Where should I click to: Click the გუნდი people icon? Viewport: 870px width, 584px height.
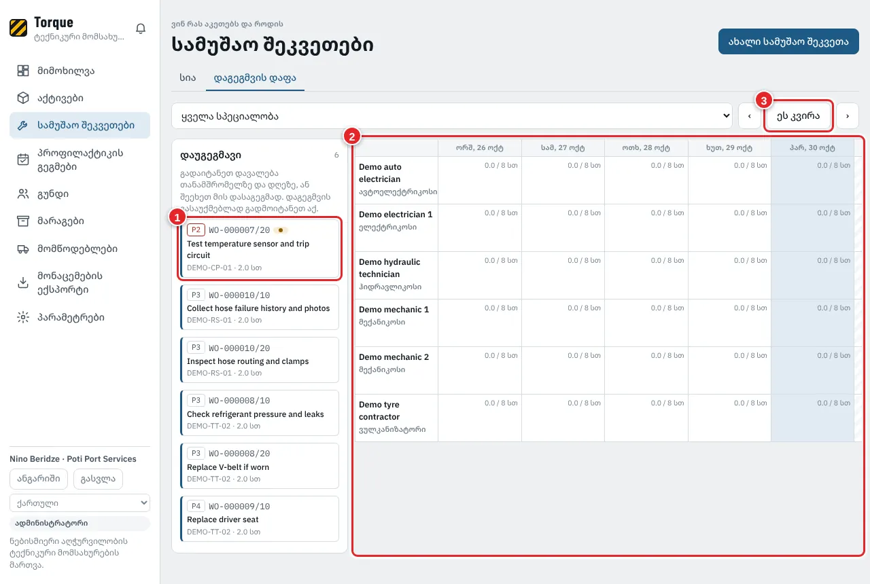[x=23, y=194]
